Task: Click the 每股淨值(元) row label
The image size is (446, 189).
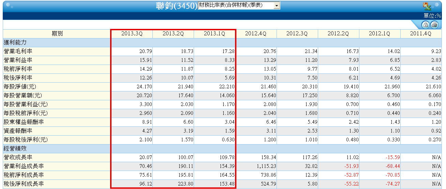Action: [19, 87]
